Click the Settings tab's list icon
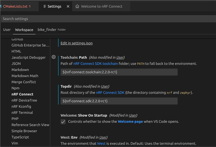Screen dimensions: 216x147 coord(45,6)
